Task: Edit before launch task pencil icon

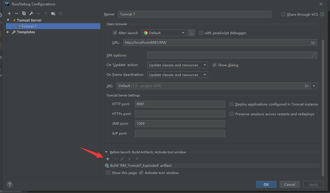Action: pos(122,159)
